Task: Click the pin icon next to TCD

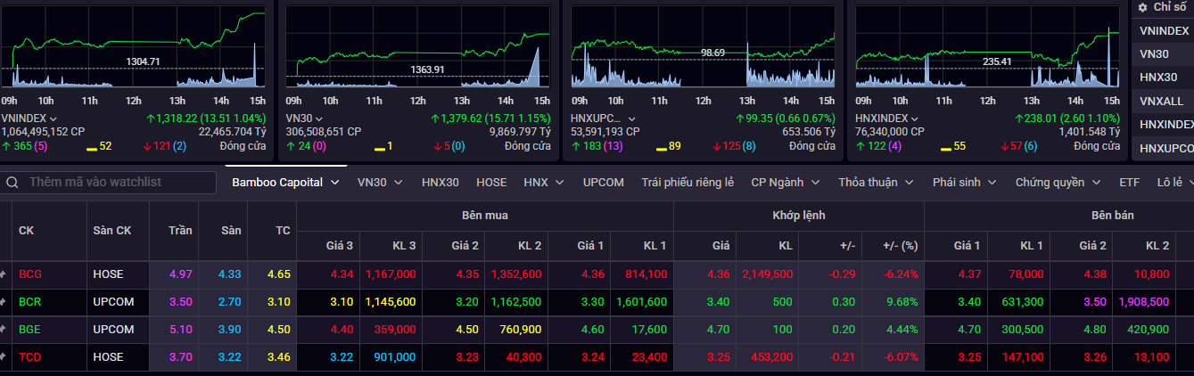Action: click(x=4, y=357)
